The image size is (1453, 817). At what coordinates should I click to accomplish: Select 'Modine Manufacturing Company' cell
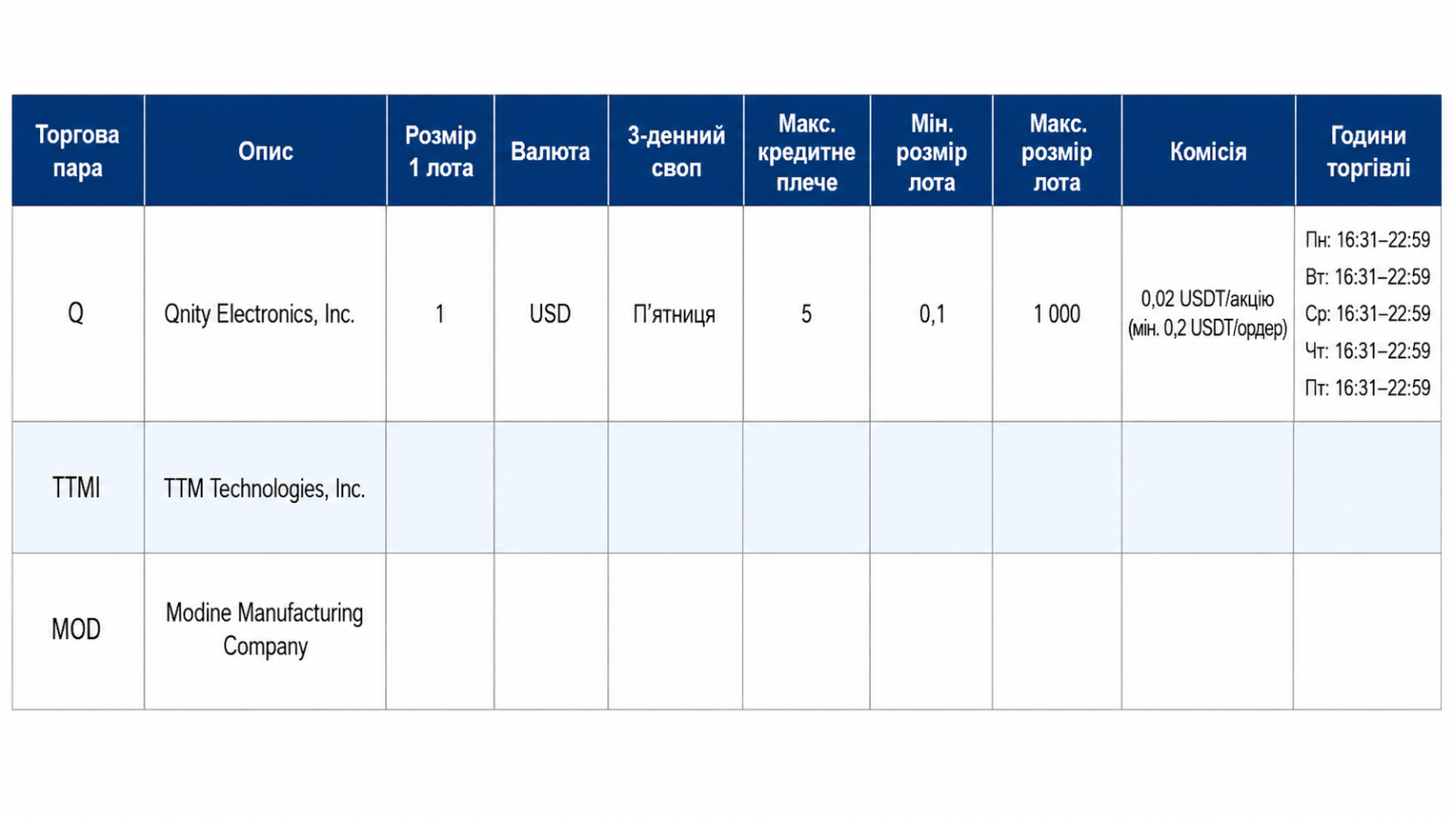tap(265, 631)
